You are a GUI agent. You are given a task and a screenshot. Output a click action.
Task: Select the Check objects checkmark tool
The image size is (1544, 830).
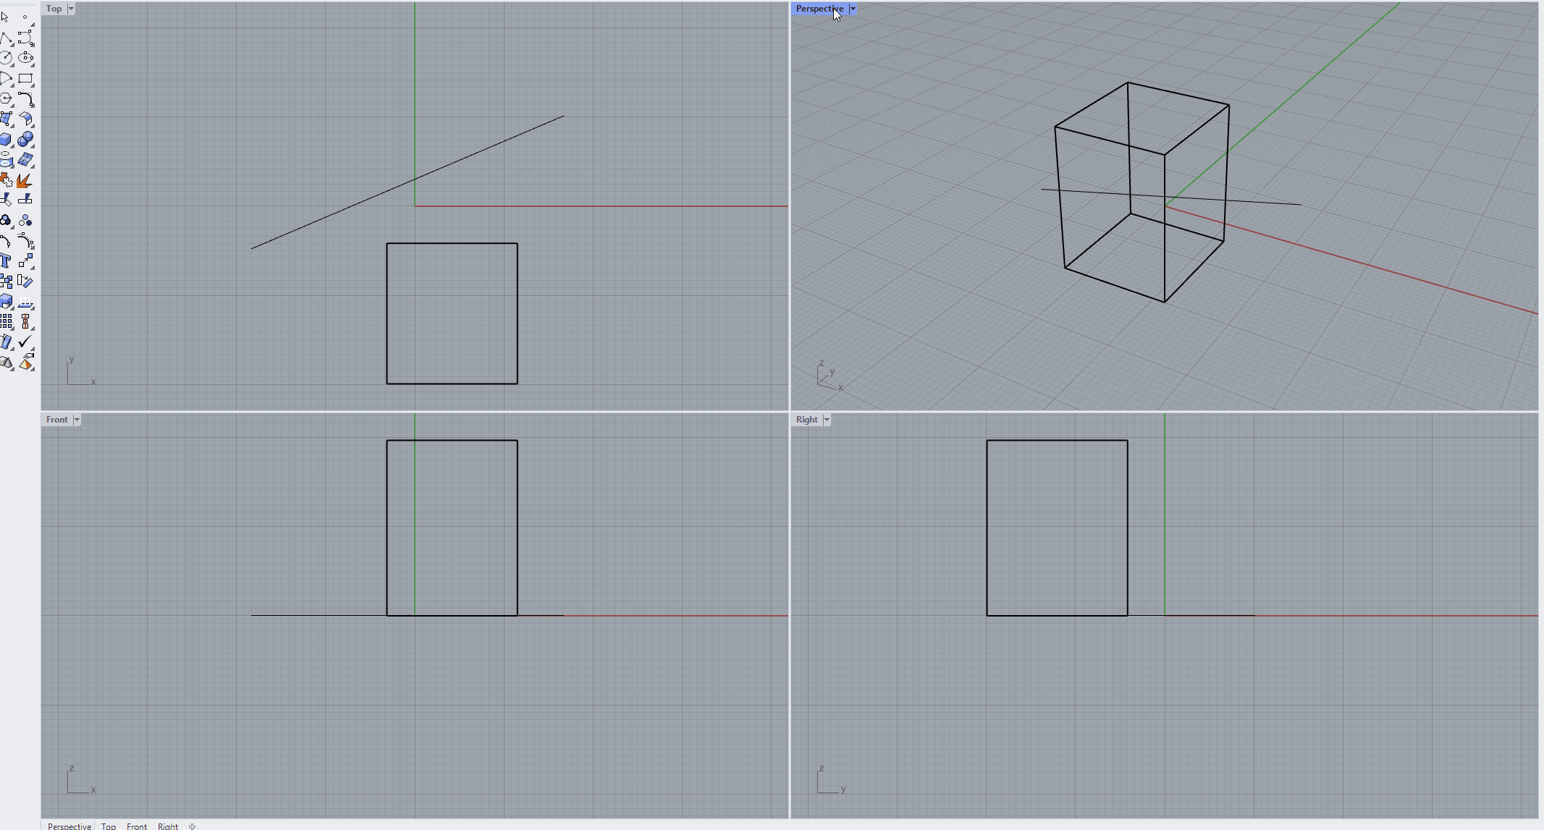(25, 341)
